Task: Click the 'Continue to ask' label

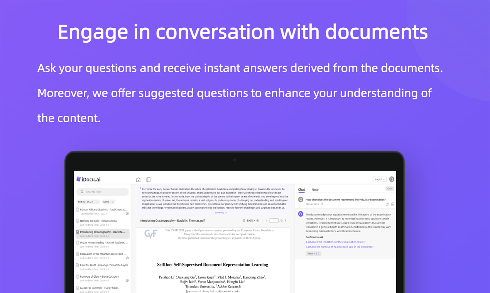Action: click(x=314, y=237)
